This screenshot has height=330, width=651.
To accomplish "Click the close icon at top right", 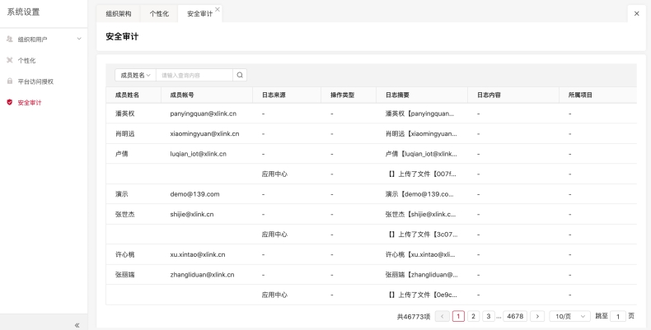I will pyautogui.click(x=636, y=14).
